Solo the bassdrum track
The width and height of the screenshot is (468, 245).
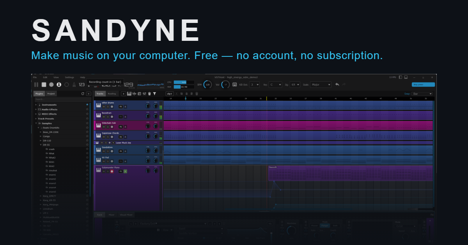pos(108,117)
